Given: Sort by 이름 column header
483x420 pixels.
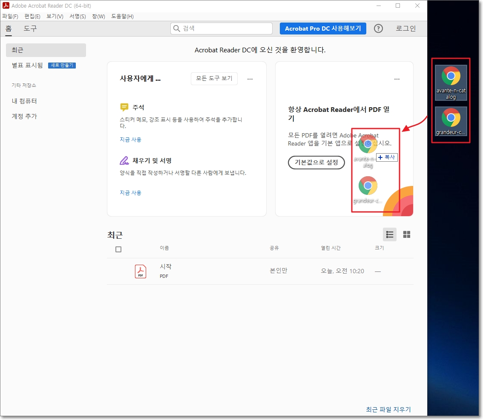Looking at the screenshot, I should coord(164,248).
